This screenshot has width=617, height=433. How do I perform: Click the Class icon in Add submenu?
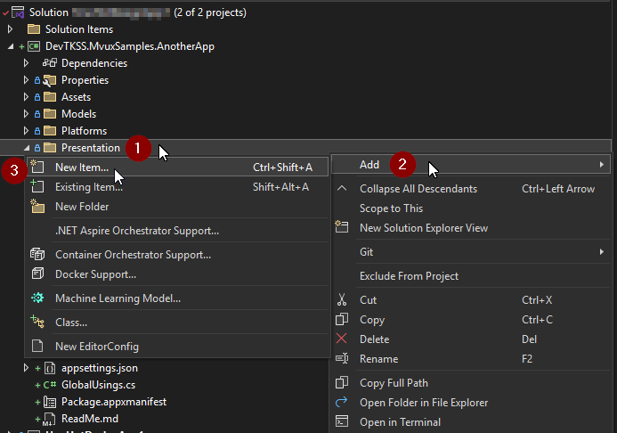[x=37, y=322]
